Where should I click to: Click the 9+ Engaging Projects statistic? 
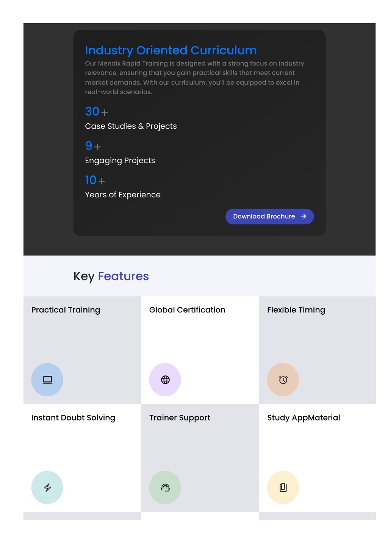pos(120,152)
